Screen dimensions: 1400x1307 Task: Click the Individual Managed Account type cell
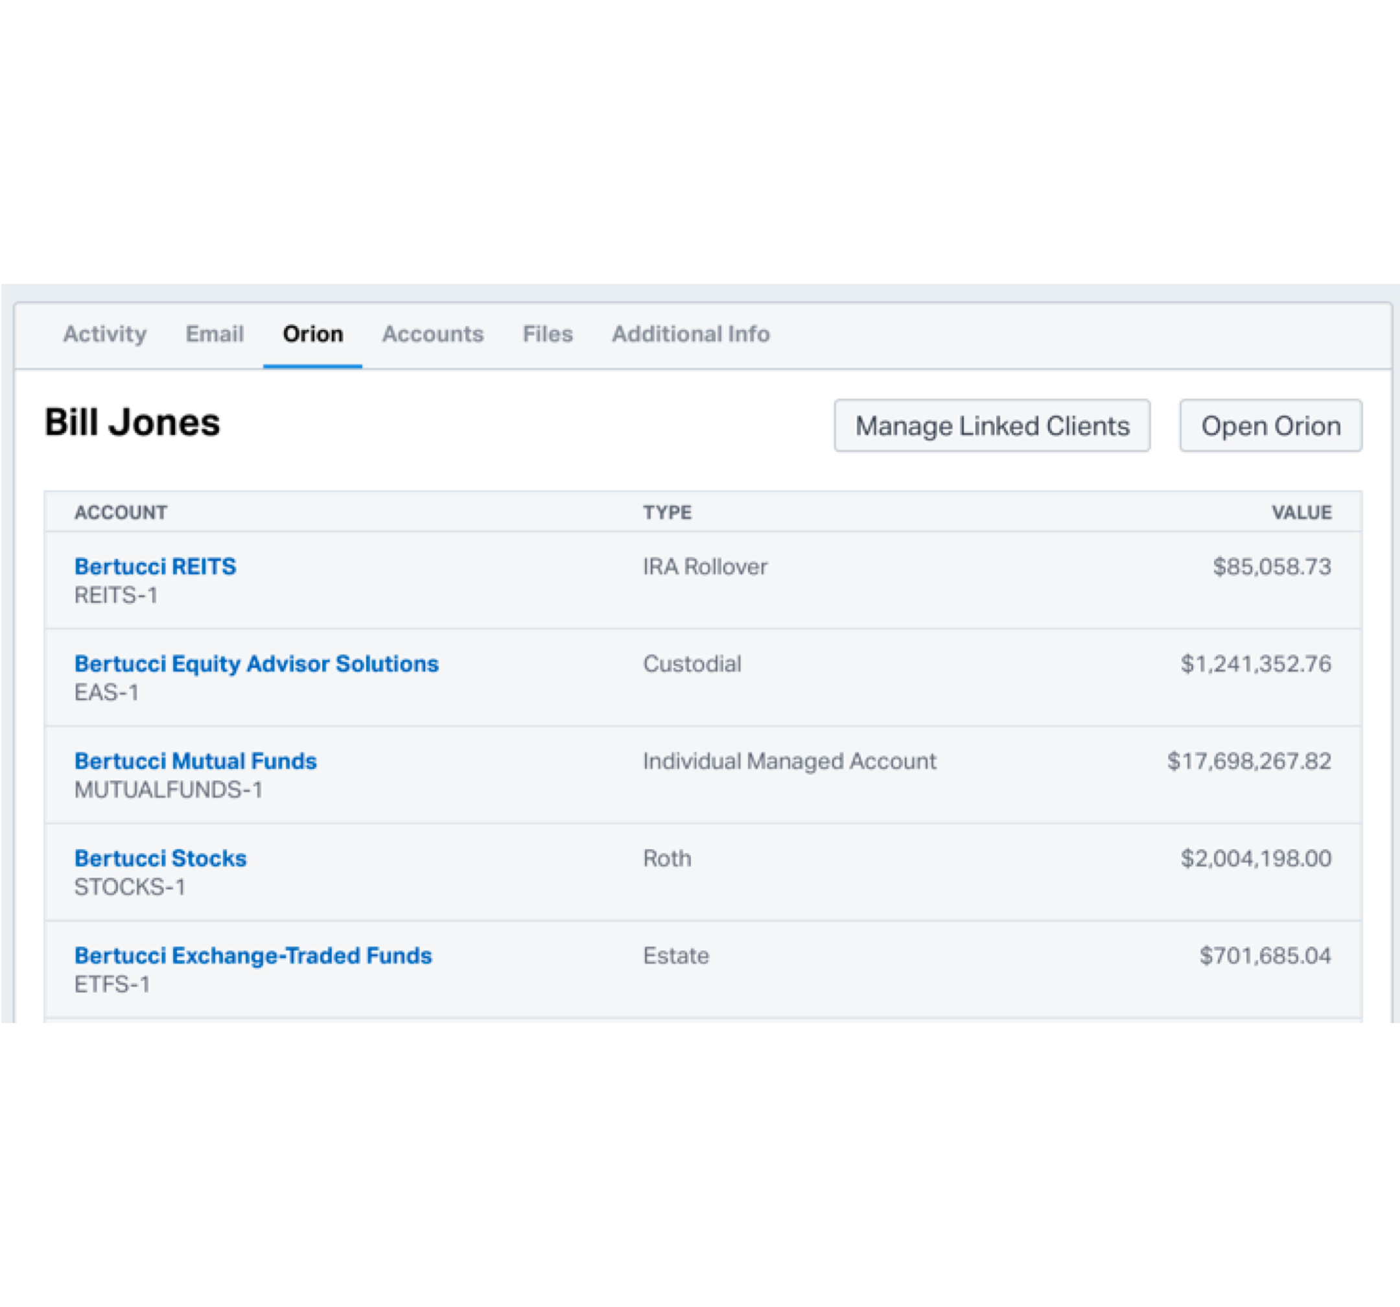point(789,760)
